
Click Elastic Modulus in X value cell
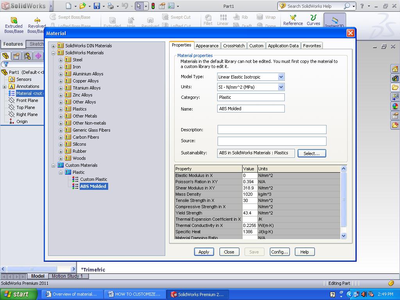pyautogui.click(x=250, y=175)
